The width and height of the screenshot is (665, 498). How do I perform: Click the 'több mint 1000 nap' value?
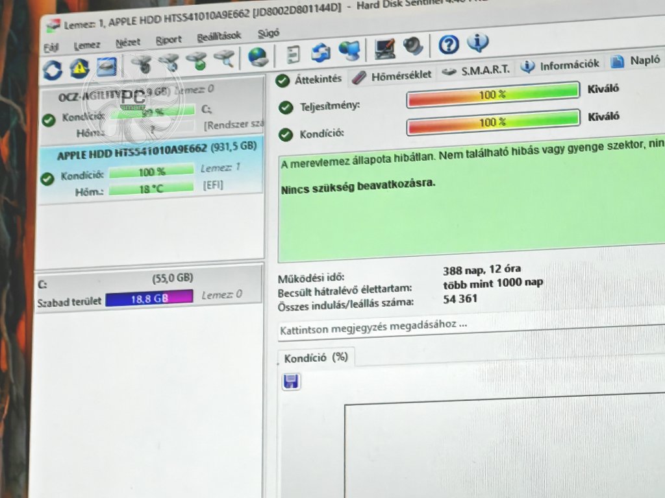click(493, 283)
